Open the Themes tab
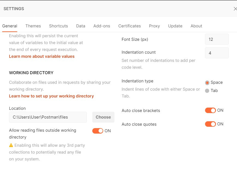The width and height of the screenshot is (237, 170). [x=33, y=26]
